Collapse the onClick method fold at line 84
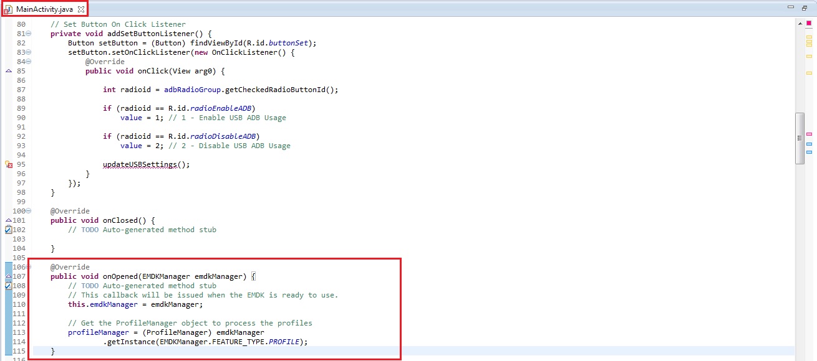Screen dimensions: 817x361 29,62
